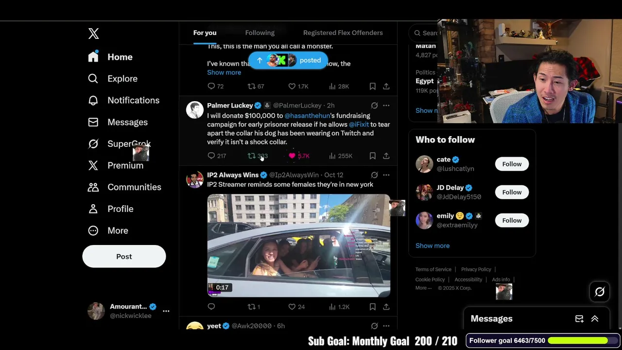622x350 pixels.
Task: Play the 0:17 taxi video
Action: tap(298, 245)
